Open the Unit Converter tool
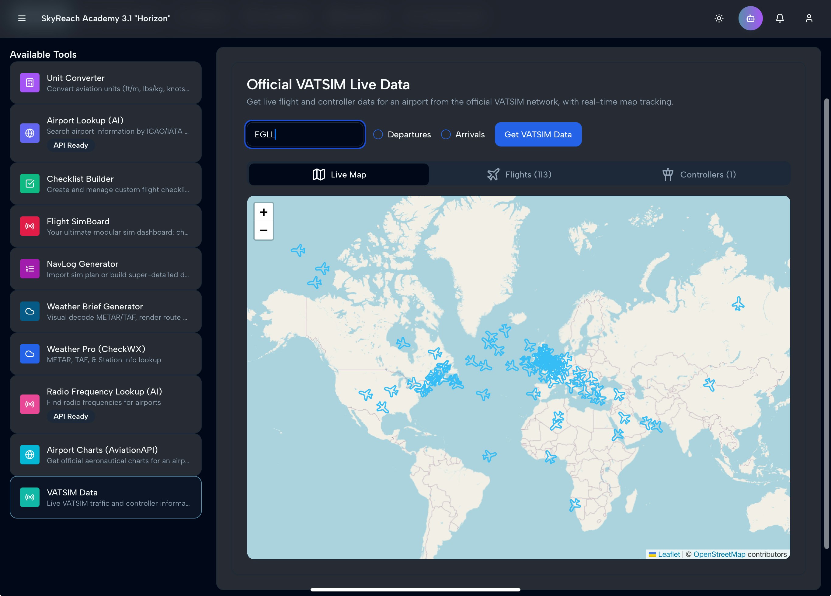Image resolution: width=831 pixels, height=596 pixels. [x=106, y=83]
